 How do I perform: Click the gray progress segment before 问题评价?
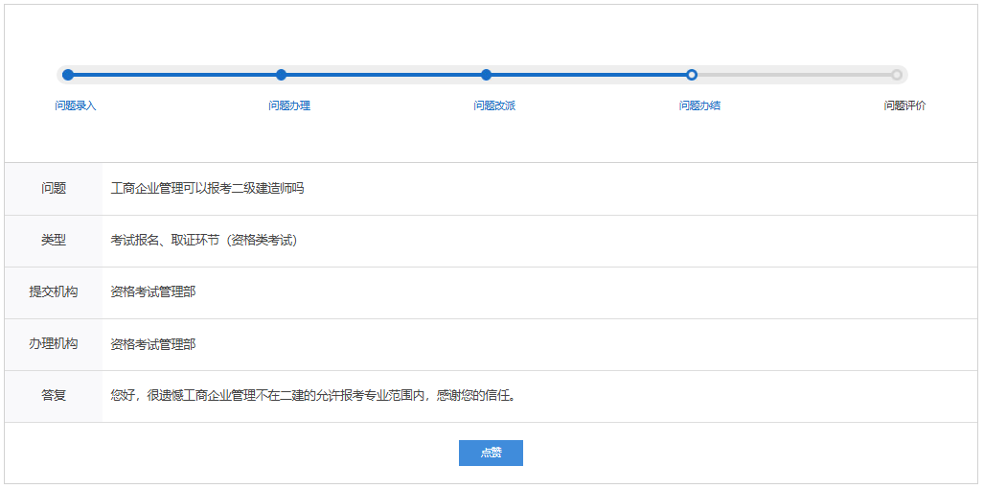pyautogui.click(x=793, y=75)
